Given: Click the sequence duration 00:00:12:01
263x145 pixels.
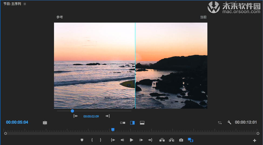Looking at the screenshot, I should (x=246, y=122).
